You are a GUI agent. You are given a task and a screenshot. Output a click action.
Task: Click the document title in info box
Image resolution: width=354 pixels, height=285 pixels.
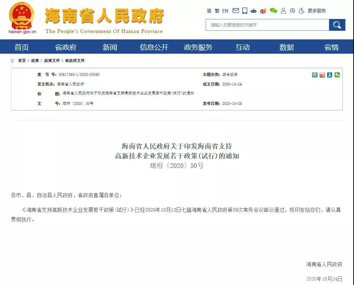click(x=128, y=93)
